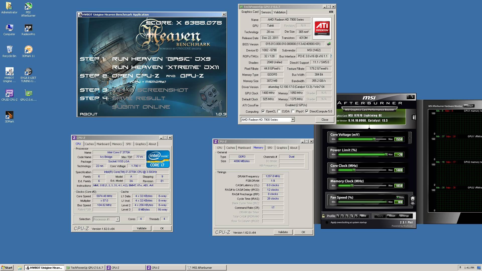Open the Administrator desktop folder icon
Image resolution: width=482 pixels, height=271 pixels.
[x=9, y=8]
